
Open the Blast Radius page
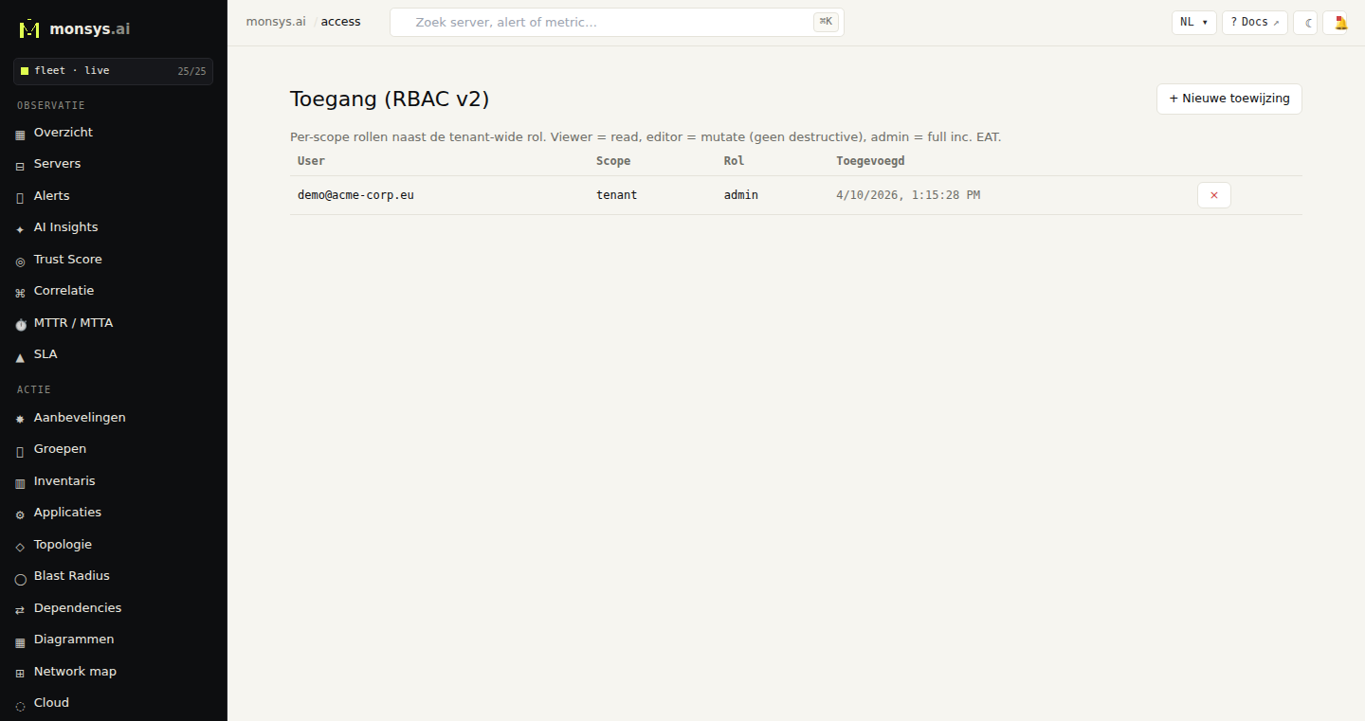point(114,576)
